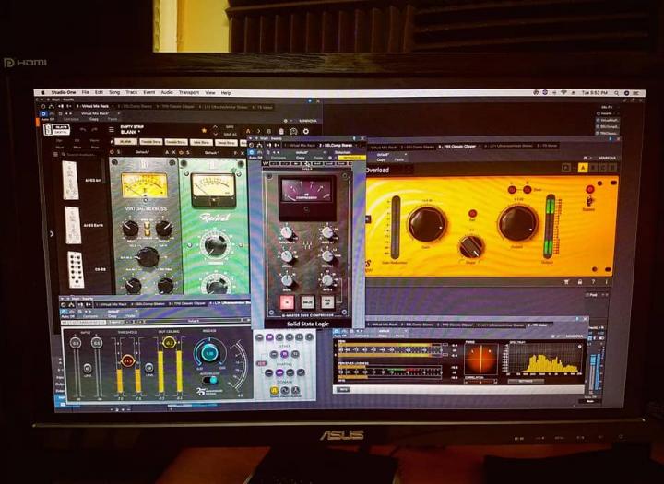Open the Audio menu
Viewport: 664px width, 484px height.
(x=166, y=92)
